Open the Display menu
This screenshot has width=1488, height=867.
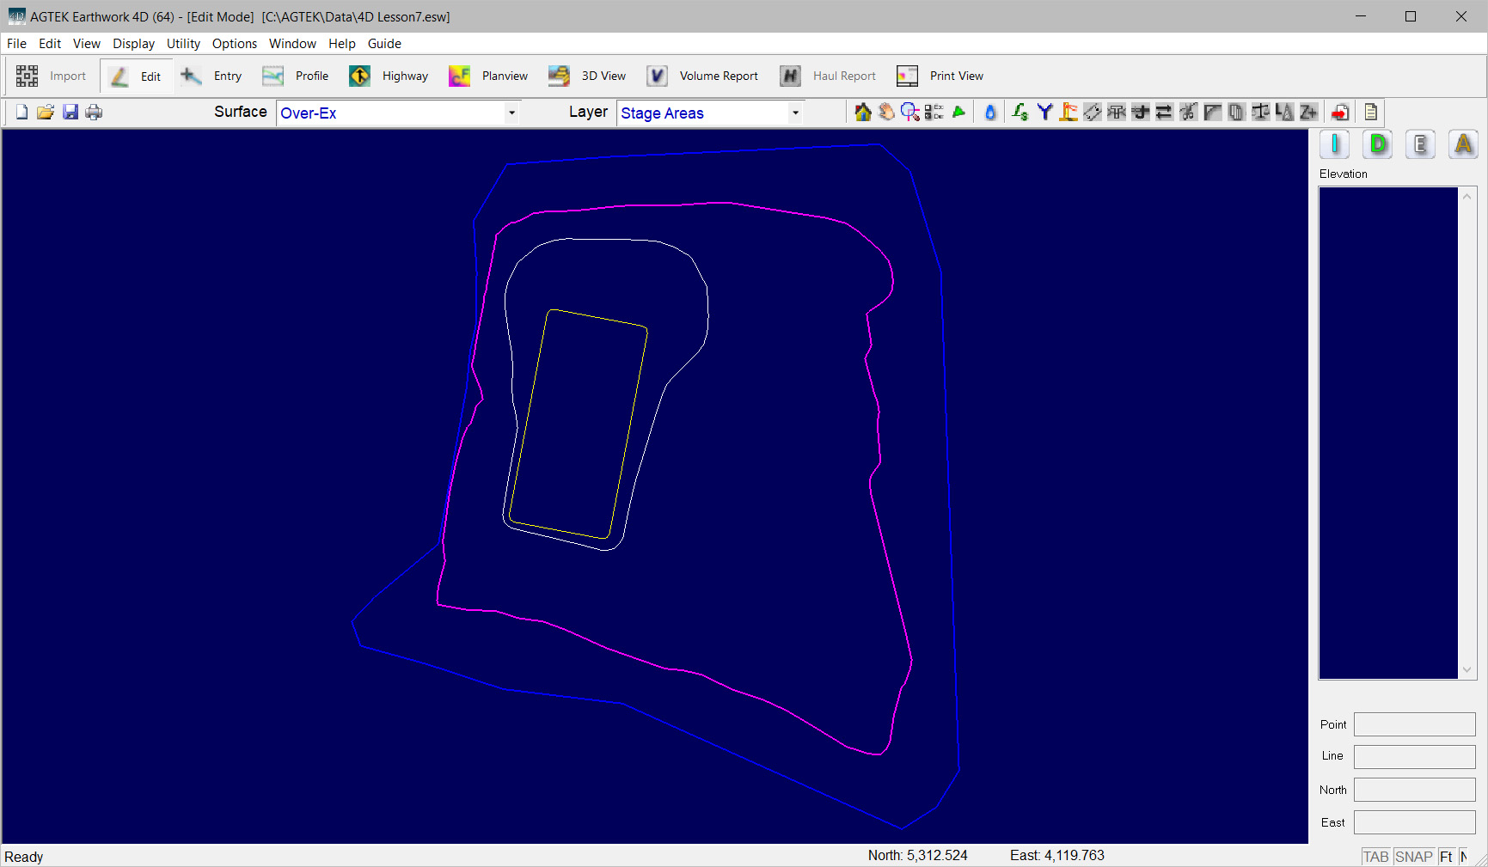coord(133,44)
